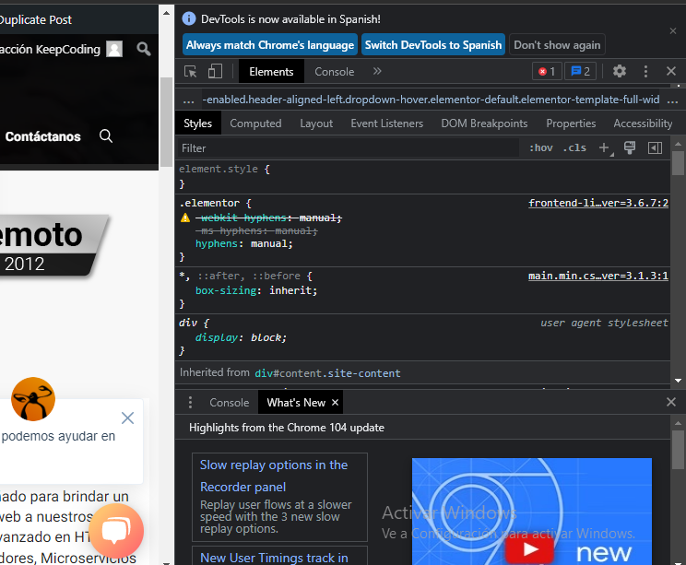This screenshot has height=565, width=686.
Task: Expand the left breadcrumb ellipsis
Action: (189, 100)
